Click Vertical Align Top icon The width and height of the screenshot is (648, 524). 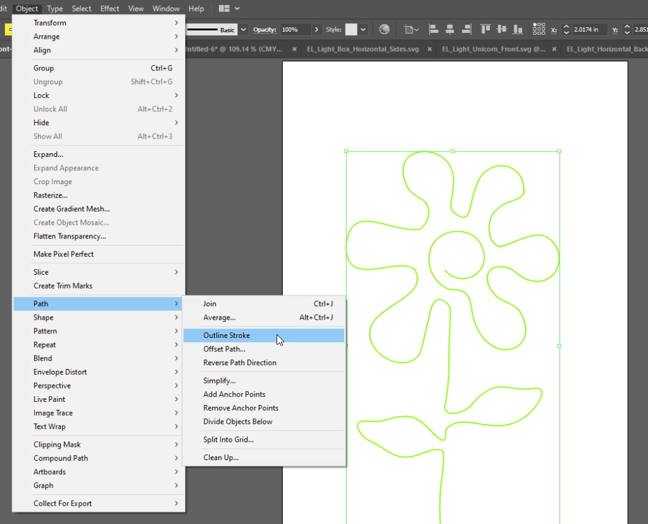[x=486, y=30]
